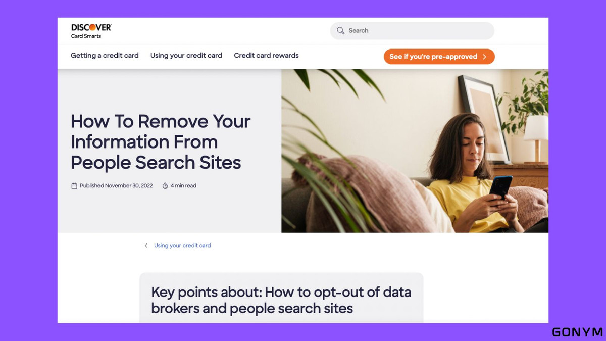
Task: Click the timer icon beside 4 min read
Action: 165,186
